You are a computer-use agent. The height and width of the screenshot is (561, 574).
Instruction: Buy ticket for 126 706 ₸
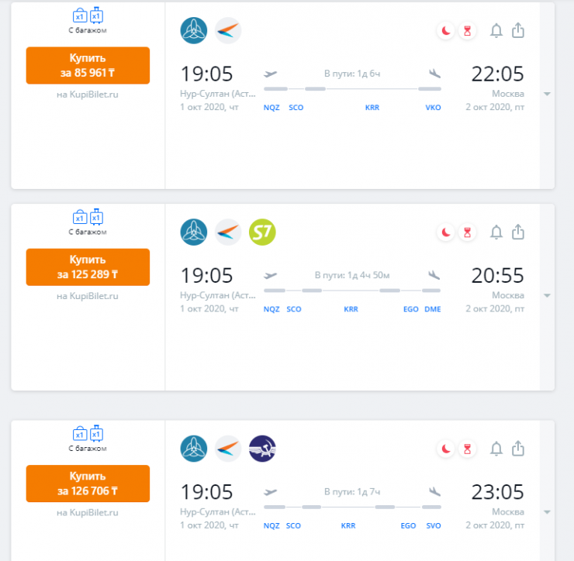coord(88,484)
